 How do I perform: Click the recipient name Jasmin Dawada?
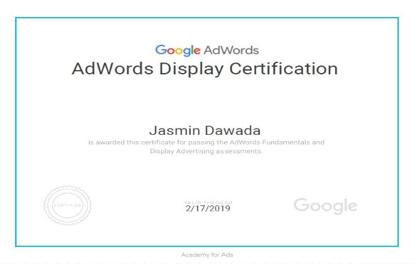click(x=206, y=130)
